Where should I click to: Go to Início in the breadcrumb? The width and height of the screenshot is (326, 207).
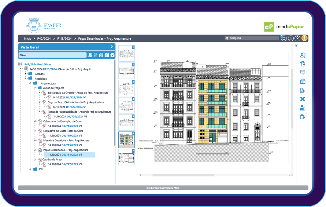[x=27, y=38]
